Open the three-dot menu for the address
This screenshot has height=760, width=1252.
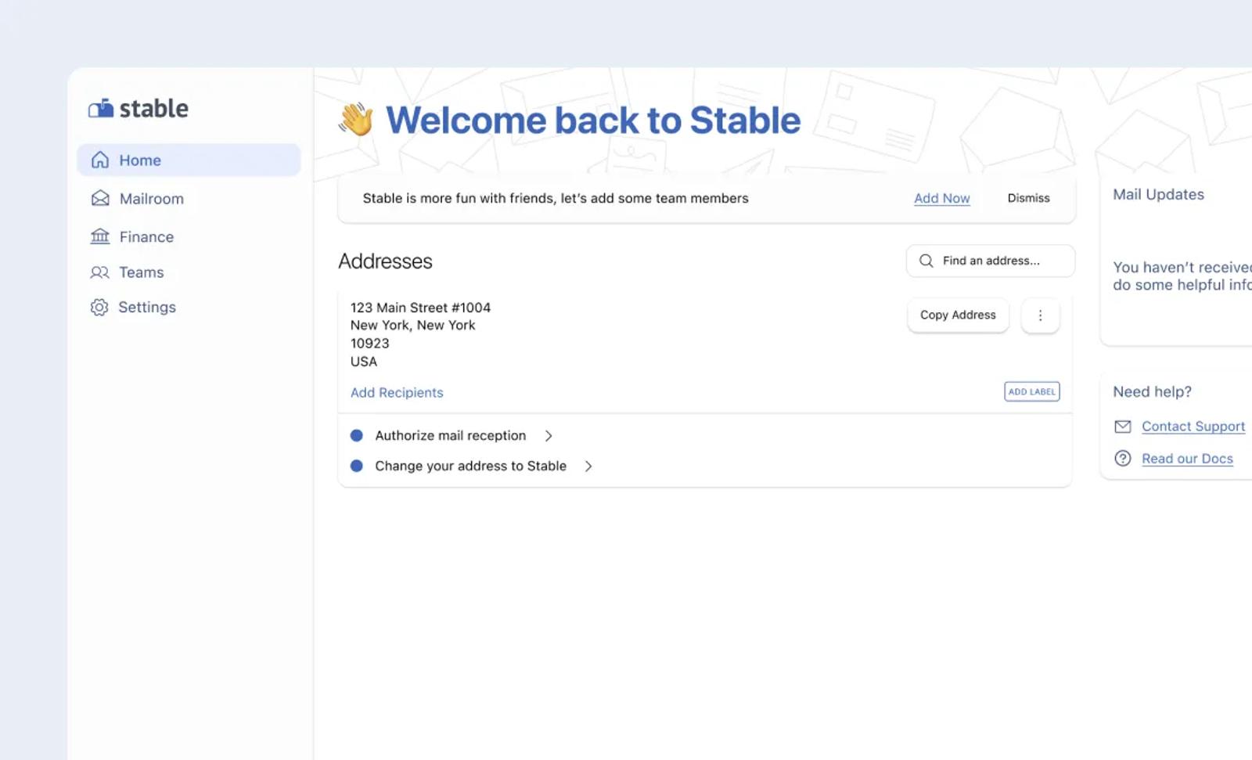(1040, 315)
